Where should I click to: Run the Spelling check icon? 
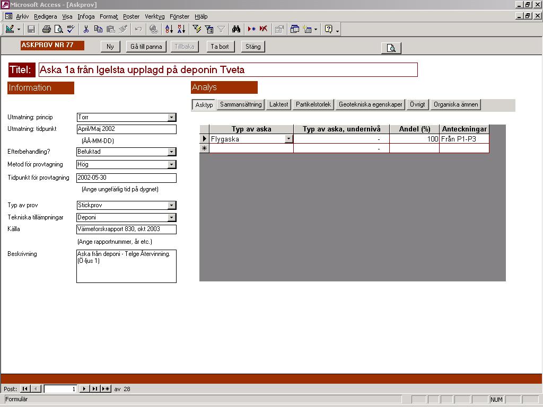click(71, 29)
